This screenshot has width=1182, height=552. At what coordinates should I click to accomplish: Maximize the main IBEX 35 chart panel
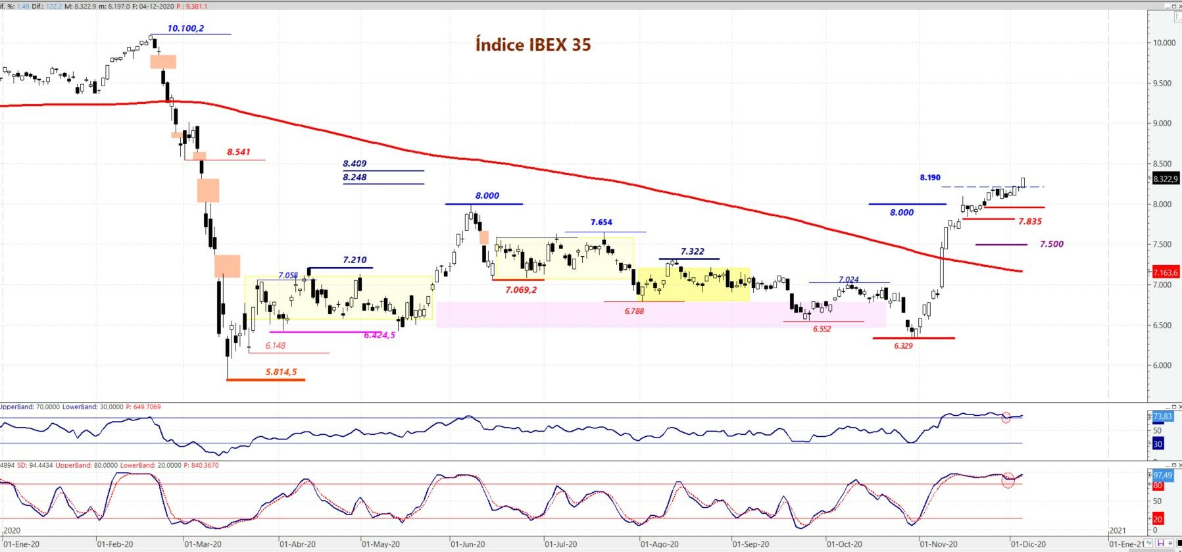point(1173,6)
